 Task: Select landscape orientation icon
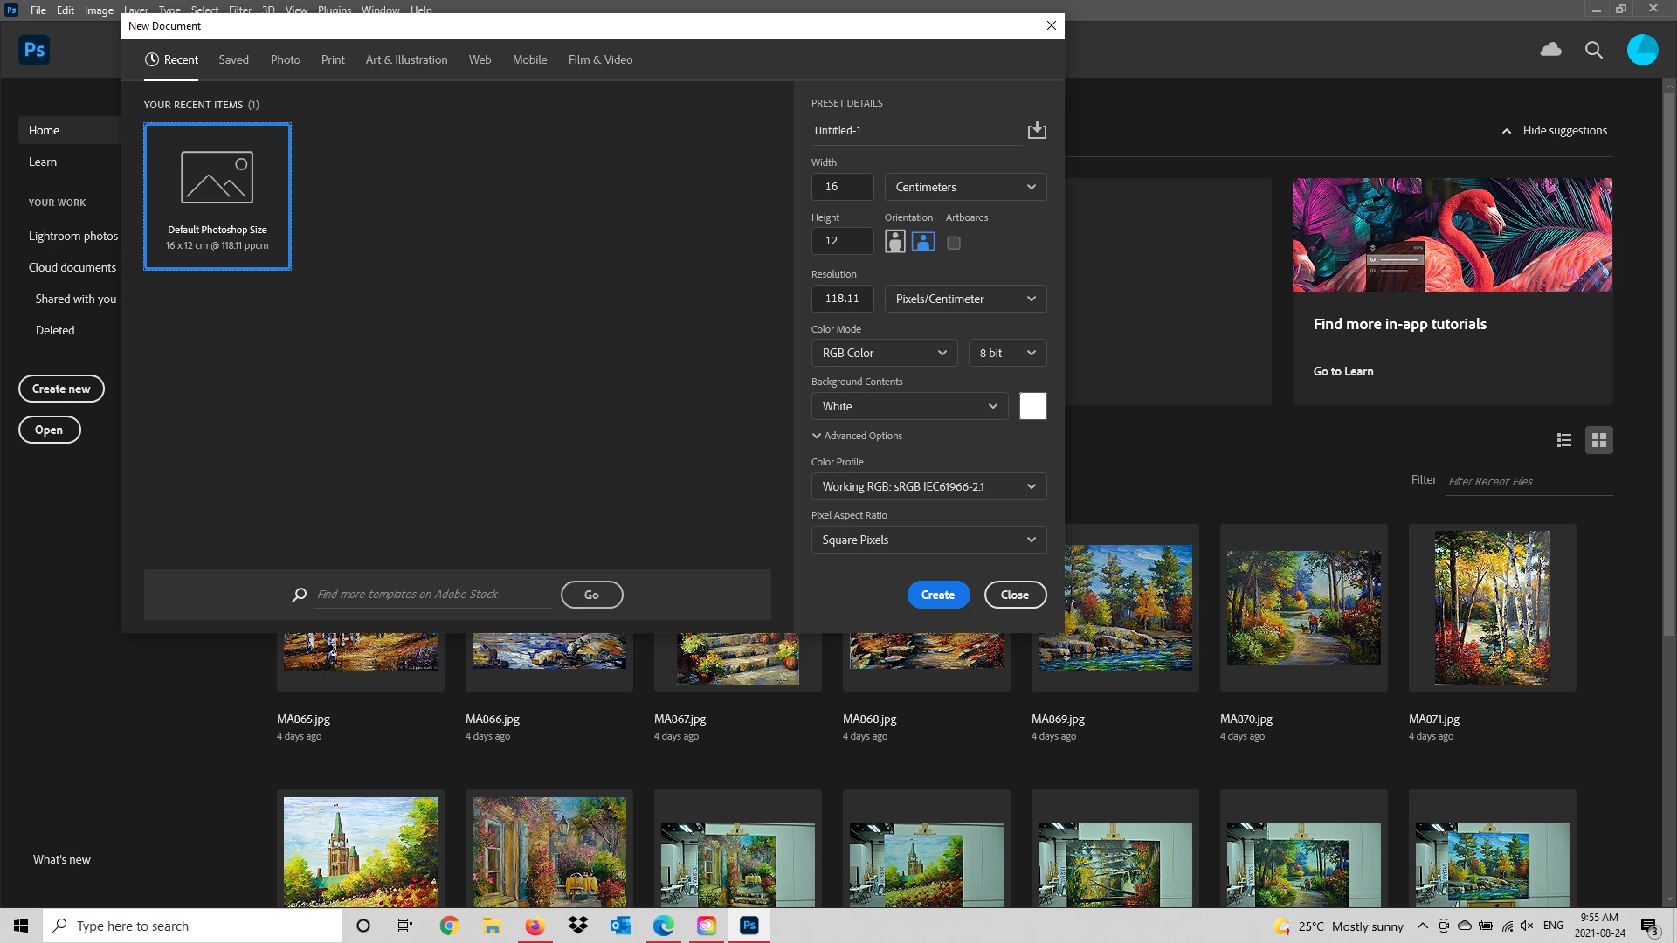[923, 242]
